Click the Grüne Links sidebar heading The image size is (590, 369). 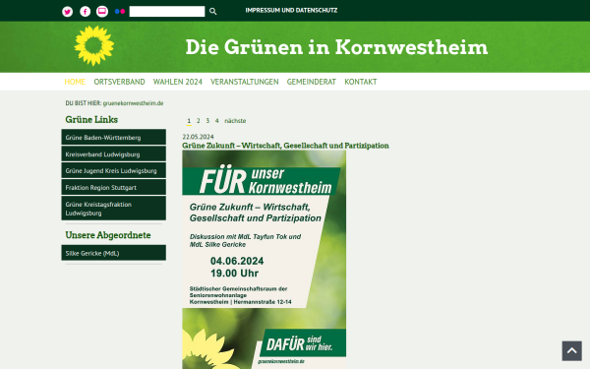(91, 120)
